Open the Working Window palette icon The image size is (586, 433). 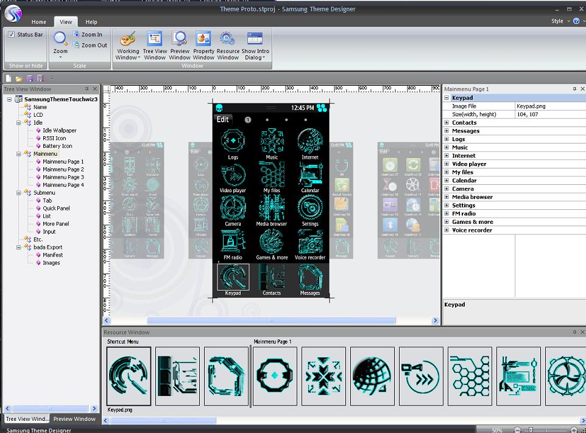128,39
